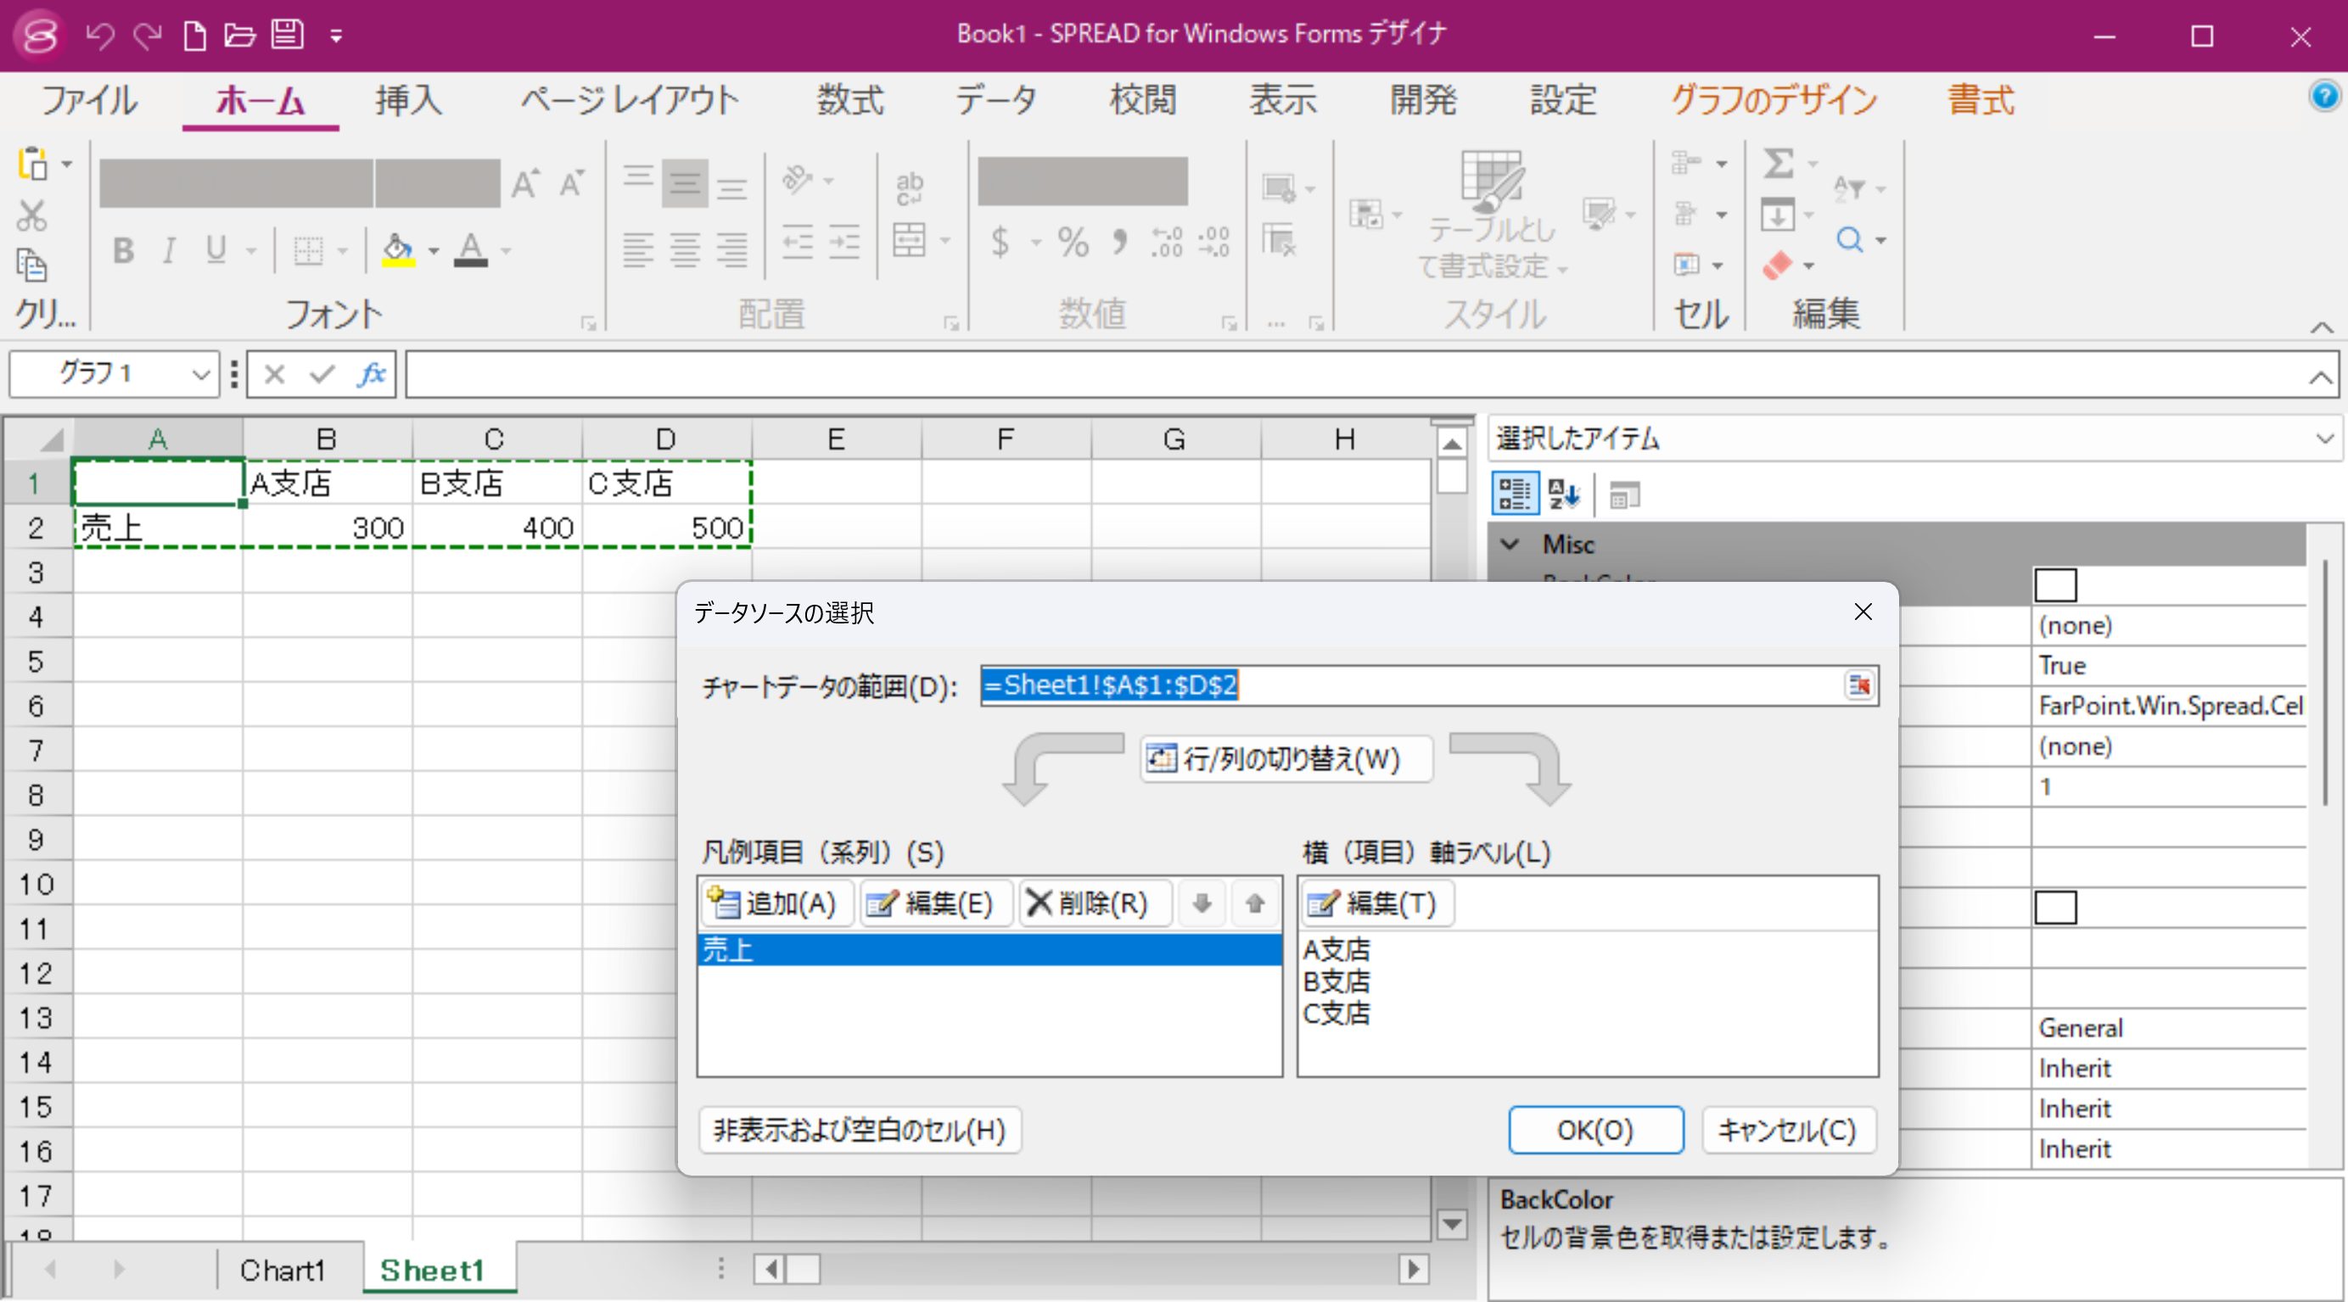Switch to the 挿入 ribbon tab
Viewport: 2348px width, 1302px height.
(x=408, y=99)
